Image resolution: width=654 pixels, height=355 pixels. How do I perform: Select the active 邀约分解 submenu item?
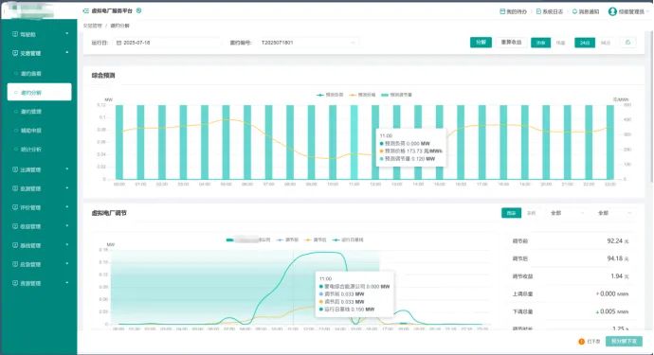pyautogui.click(x=39, y=92)
